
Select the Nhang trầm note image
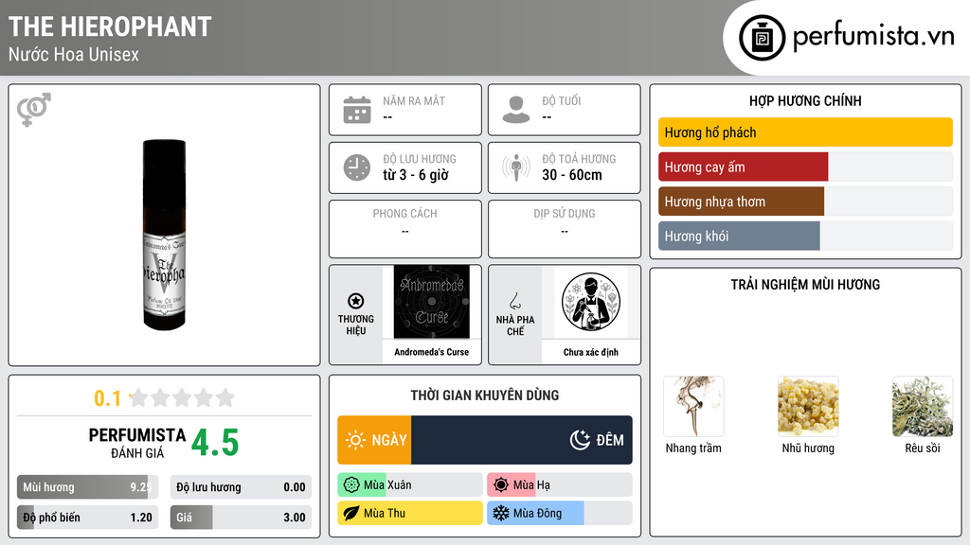pos(693,407)
